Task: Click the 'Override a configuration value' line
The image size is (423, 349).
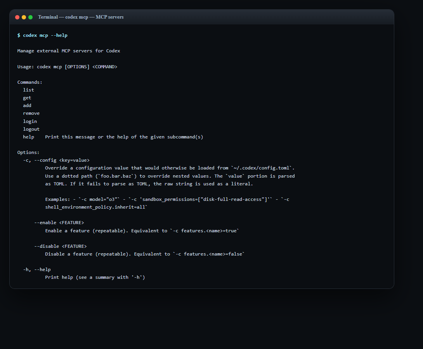Action: 170,168
